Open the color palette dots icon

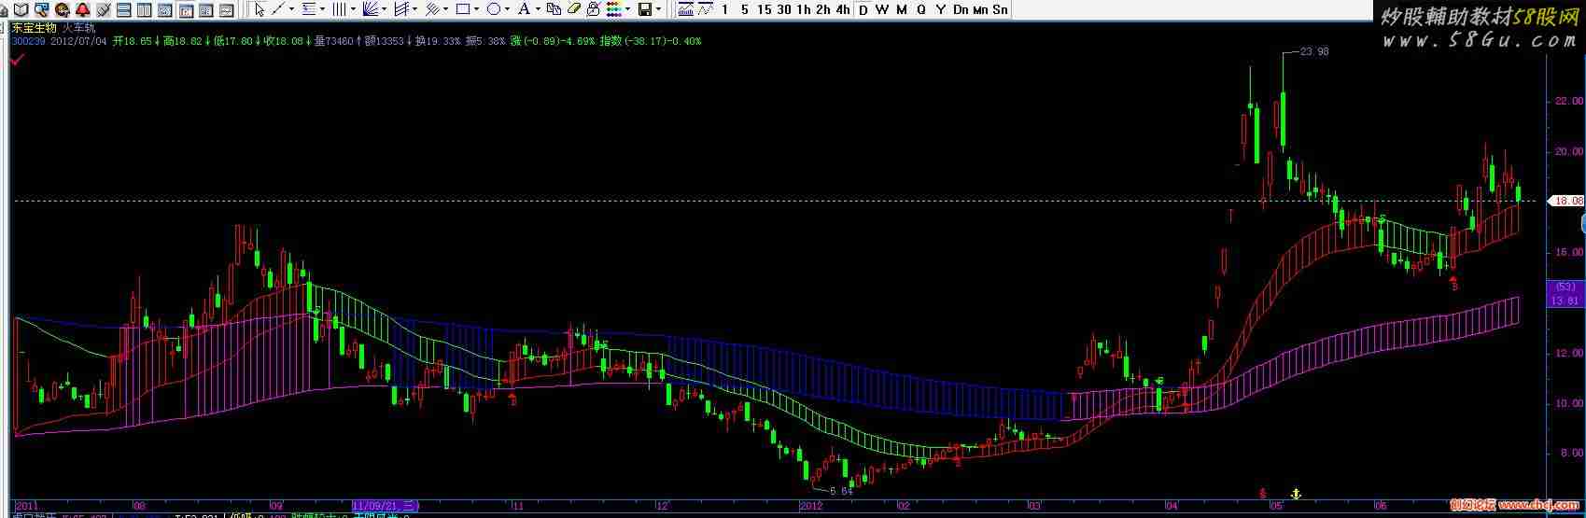(613, 9)
